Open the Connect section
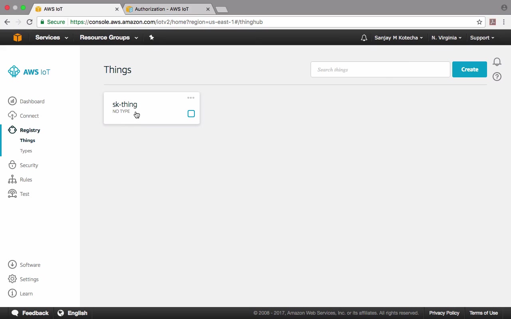The image size is (511, 319). click(x=29, y=116)
